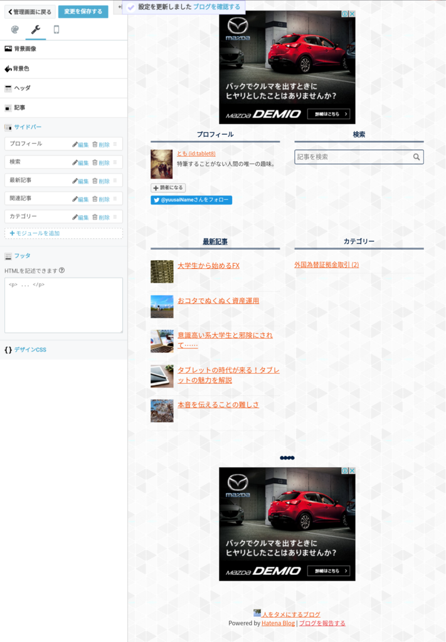Open the 人をダメにするブログ footer link

[291, 614]
